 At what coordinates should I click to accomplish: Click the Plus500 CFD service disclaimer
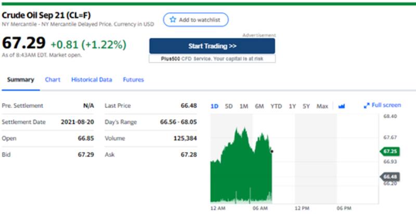click(x=212, y=59)
